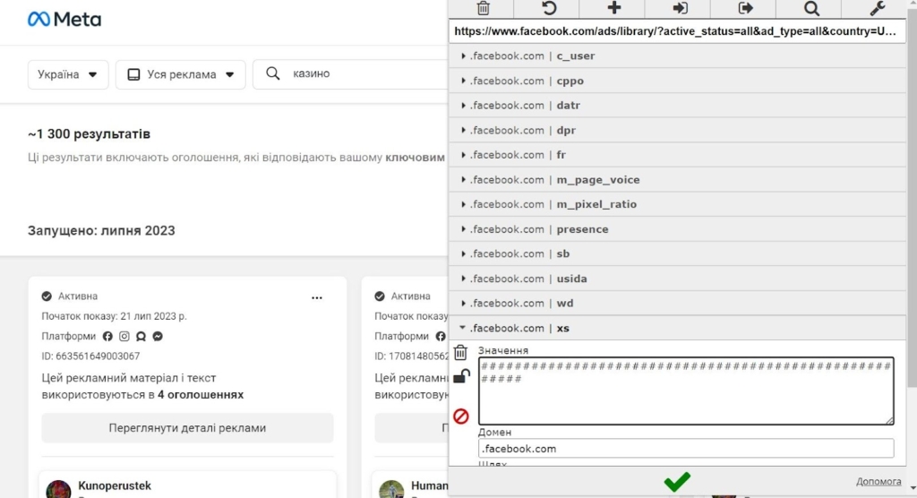
Task: Click Переглянути деталі реклами button
Action: pos(187,428)
